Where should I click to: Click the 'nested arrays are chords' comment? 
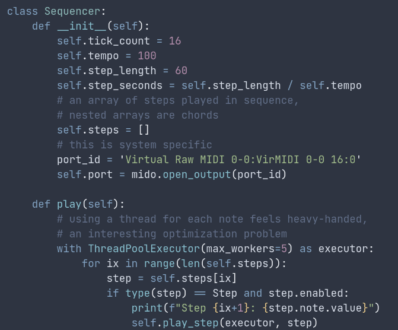coord(138,115)
